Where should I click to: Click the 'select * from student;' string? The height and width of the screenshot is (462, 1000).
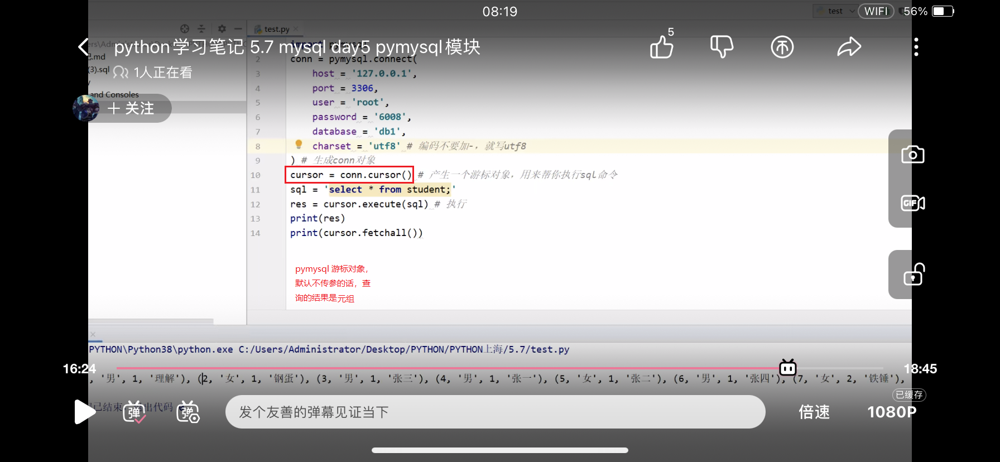click(x=390, y=190)
